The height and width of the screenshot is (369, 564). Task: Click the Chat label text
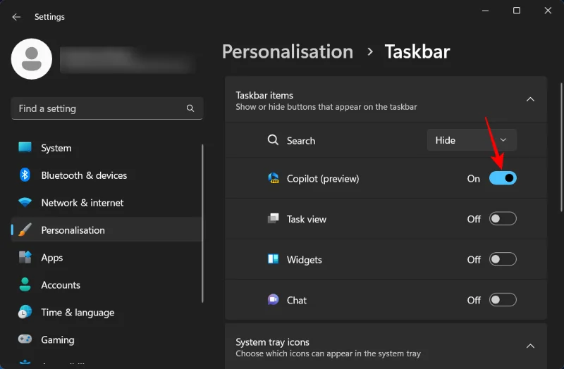[x=297, y=300]
